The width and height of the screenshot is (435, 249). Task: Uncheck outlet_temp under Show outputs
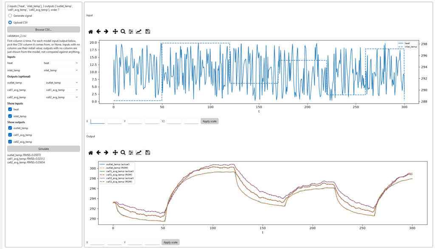10,128
